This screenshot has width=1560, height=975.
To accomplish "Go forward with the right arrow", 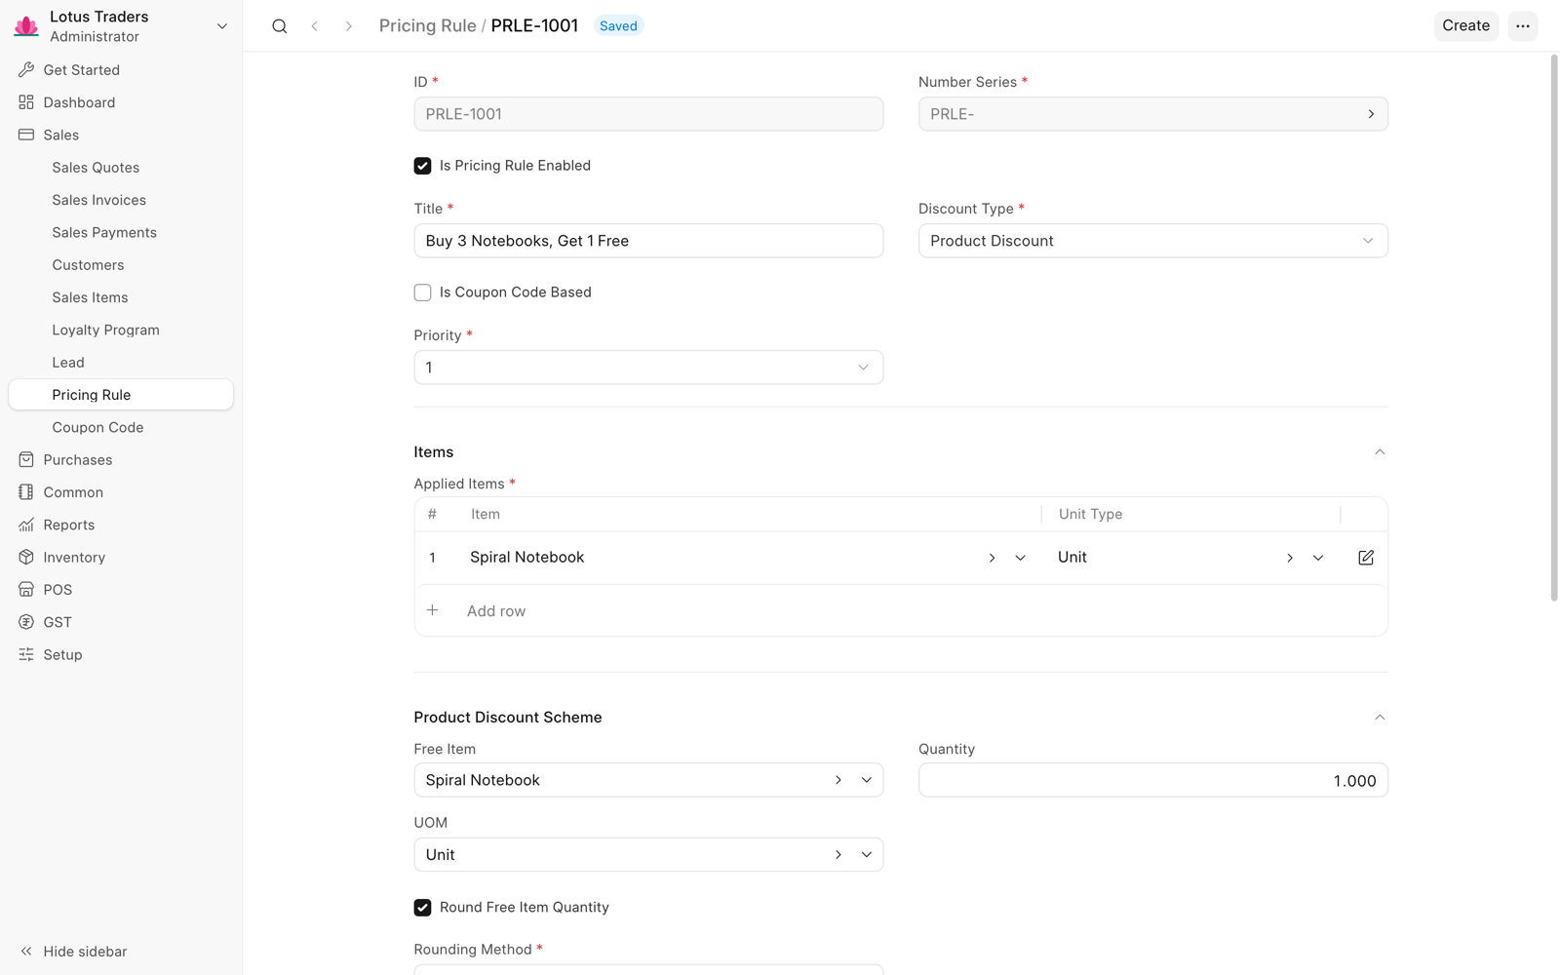I will (348, 26).
